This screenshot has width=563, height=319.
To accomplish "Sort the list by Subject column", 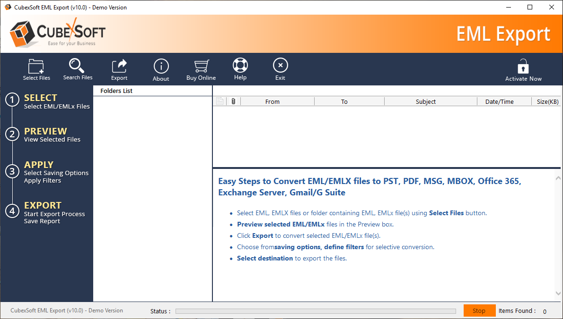I will pyautogui.click(x=426, y=101).
